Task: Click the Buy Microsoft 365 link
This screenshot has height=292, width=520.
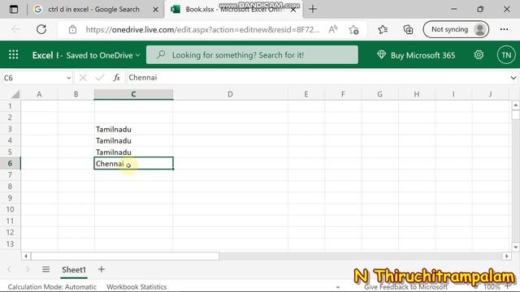Action: pyautogui.click(x=422, y=55)
